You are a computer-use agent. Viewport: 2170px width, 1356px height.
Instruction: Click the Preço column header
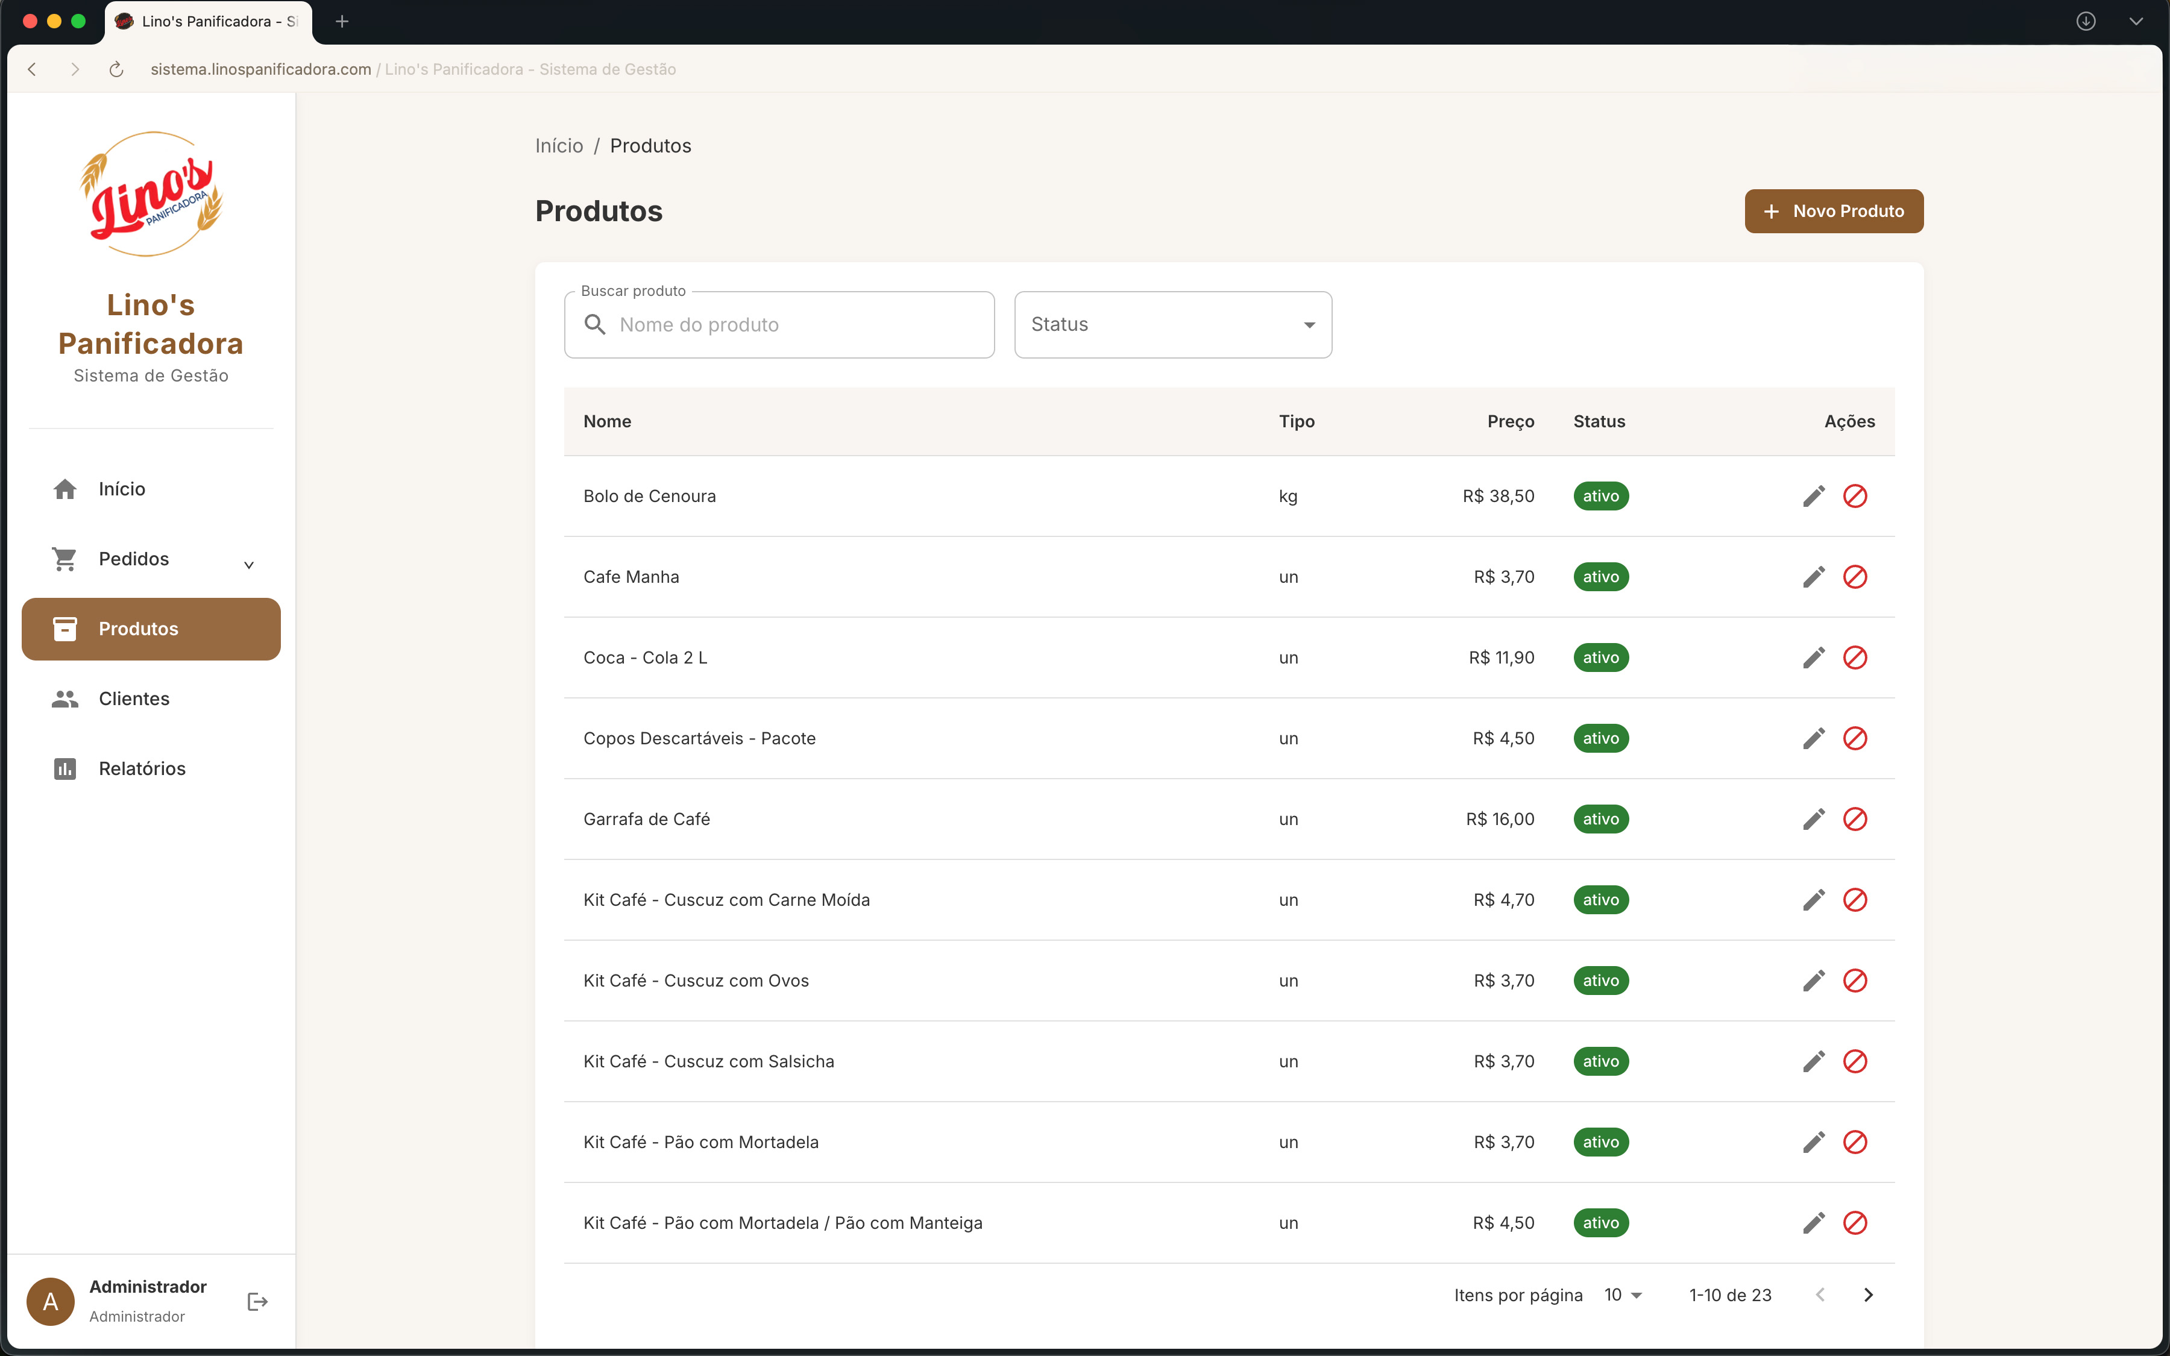coord(1510,421)
